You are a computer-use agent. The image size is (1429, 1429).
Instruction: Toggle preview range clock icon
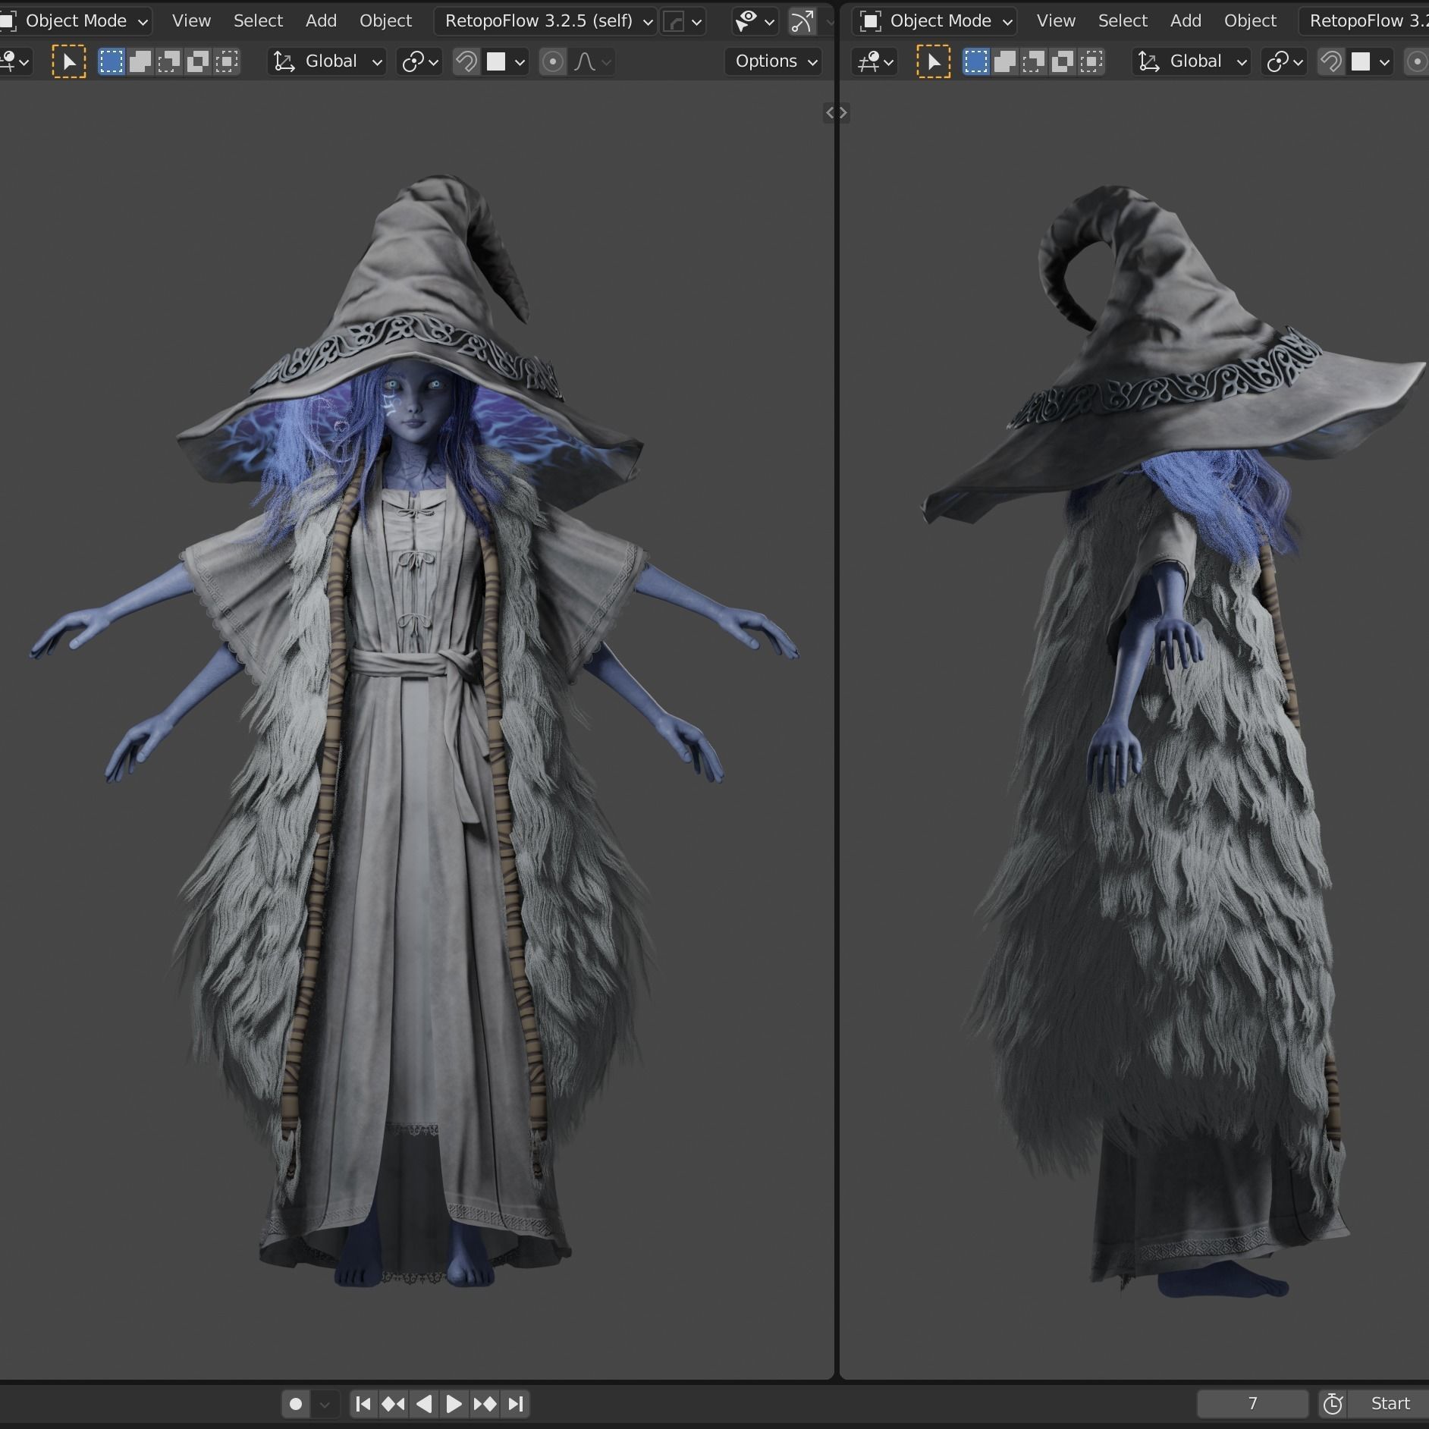pyautogui.click(x=1333, y=1404)
